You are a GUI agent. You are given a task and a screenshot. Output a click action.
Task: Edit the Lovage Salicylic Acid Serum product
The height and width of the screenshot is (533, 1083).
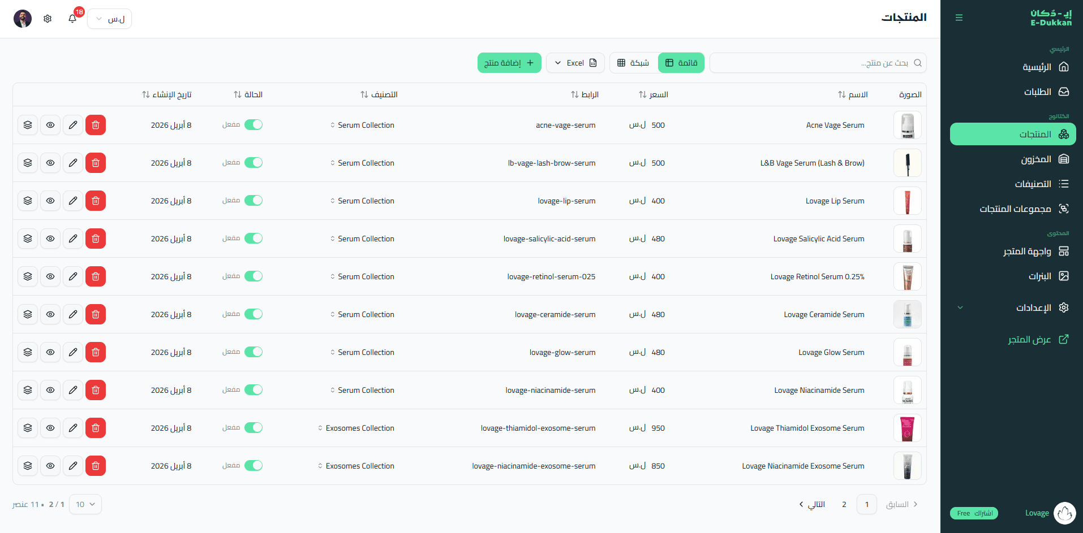tap(73, 239)
